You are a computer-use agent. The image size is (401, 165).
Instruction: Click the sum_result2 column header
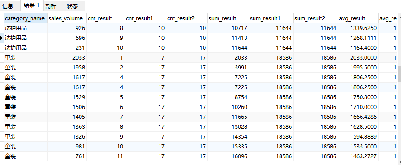316,18
